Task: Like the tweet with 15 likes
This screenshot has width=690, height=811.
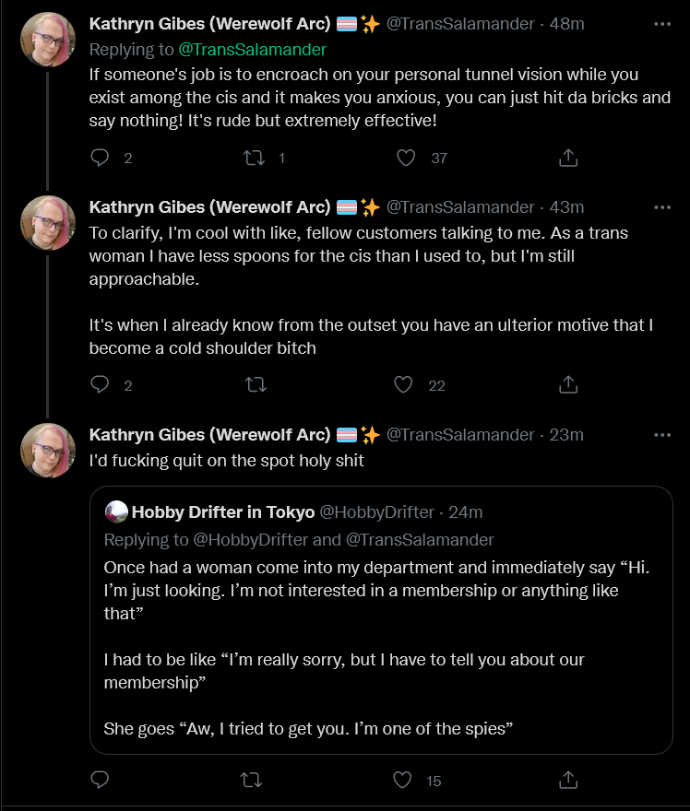Action: (x=402, y=780)
